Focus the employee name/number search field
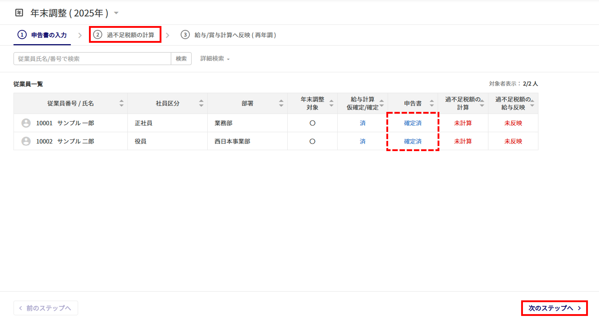Viewport: 599px width, 324px height. tap(92, 59)
